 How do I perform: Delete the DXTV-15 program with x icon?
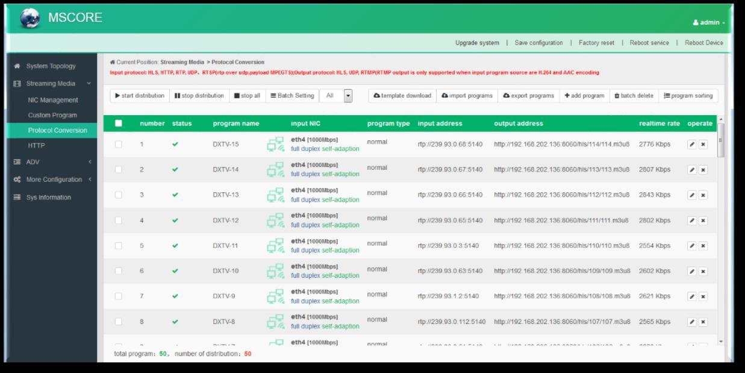point(703,146)
